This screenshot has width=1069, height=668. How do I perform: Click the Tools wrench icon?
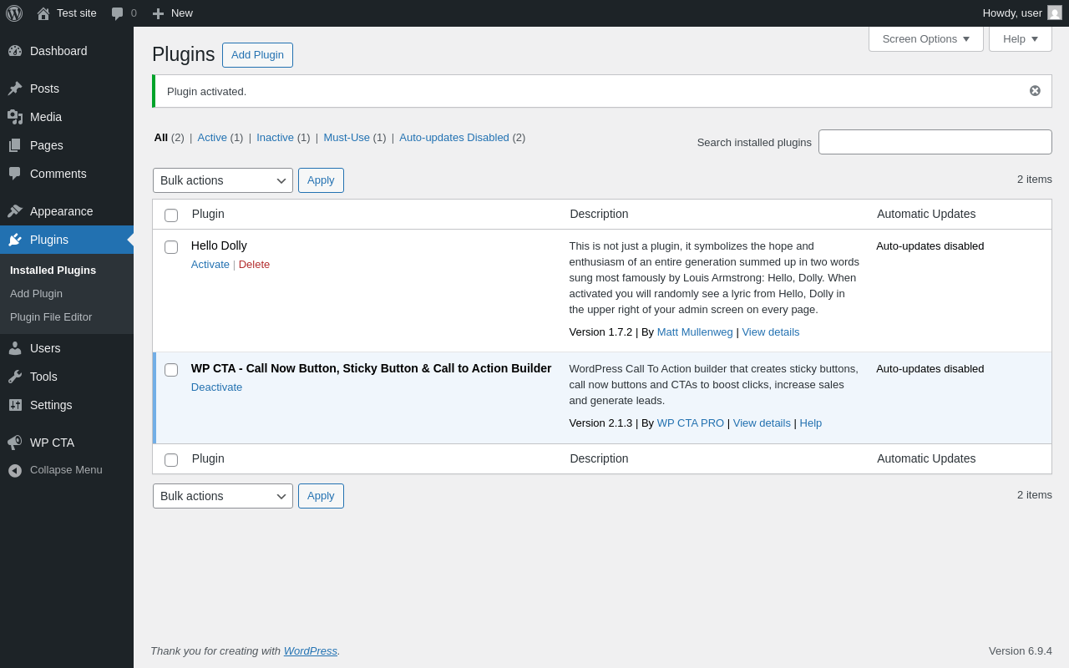tap(15, 377)
